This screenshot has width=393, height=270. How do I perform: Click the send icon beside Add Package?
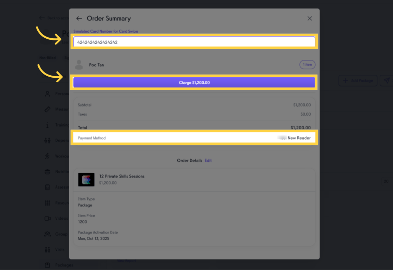coord(387,81)
